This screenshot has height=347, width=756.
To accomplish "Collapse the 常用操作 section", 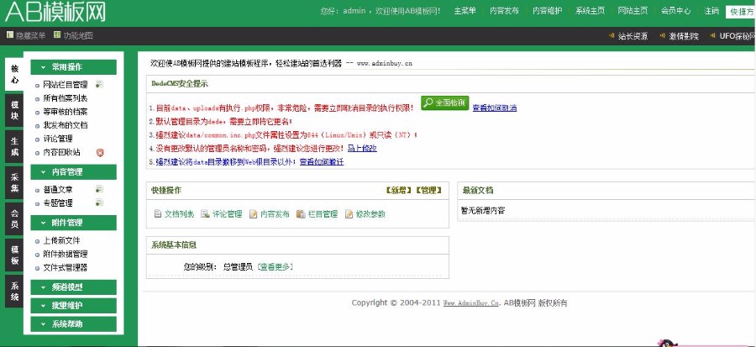I will [73, 67].
